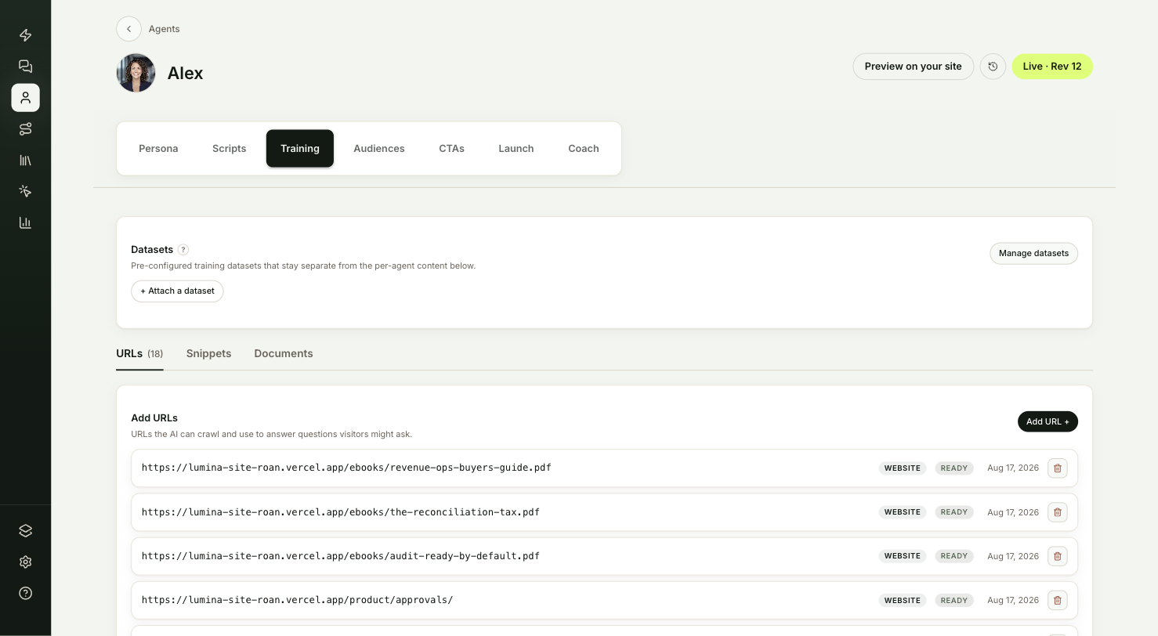Open the revision history clock icon

point(993,67)
